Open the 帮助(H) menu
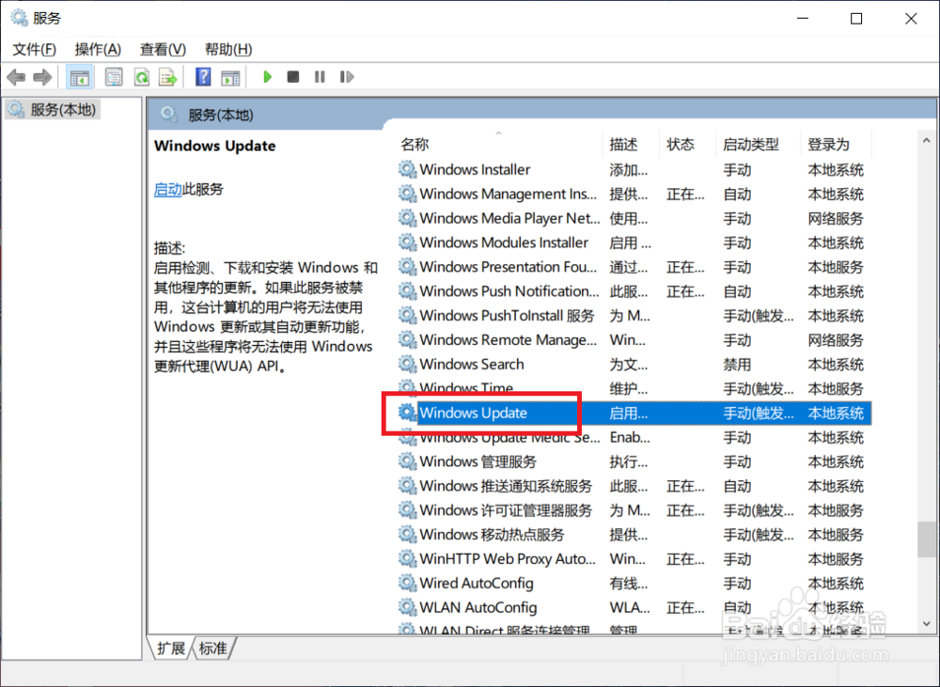Screen dimensions: 940x687 click(x=228, y=49)
